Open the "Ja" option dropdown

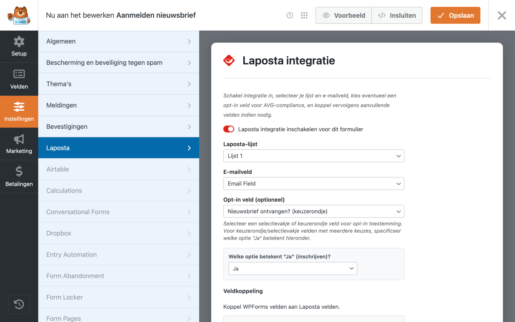[293, 269]
